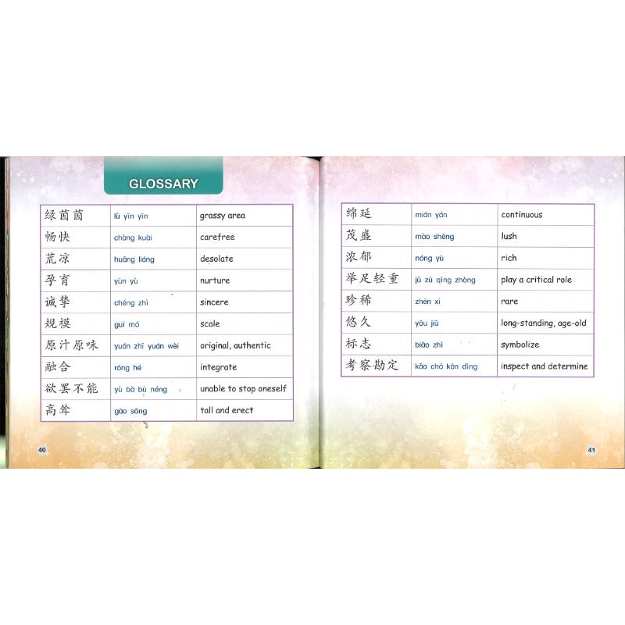The width and height of the screenshot is (625, 625).
Task: Click the GLOSSARY header banner
Action: 162,185
